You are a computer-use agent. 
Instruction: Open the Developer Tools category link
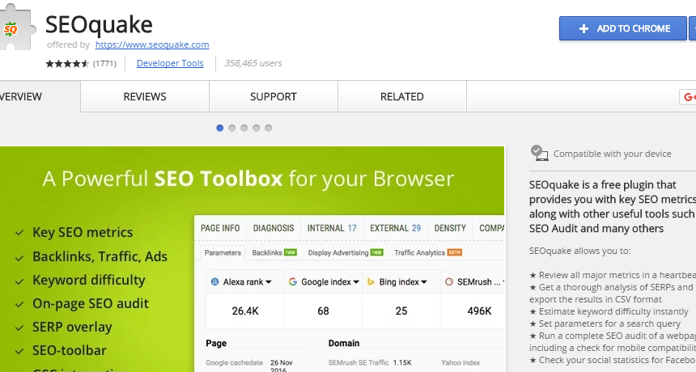(170, 63)
